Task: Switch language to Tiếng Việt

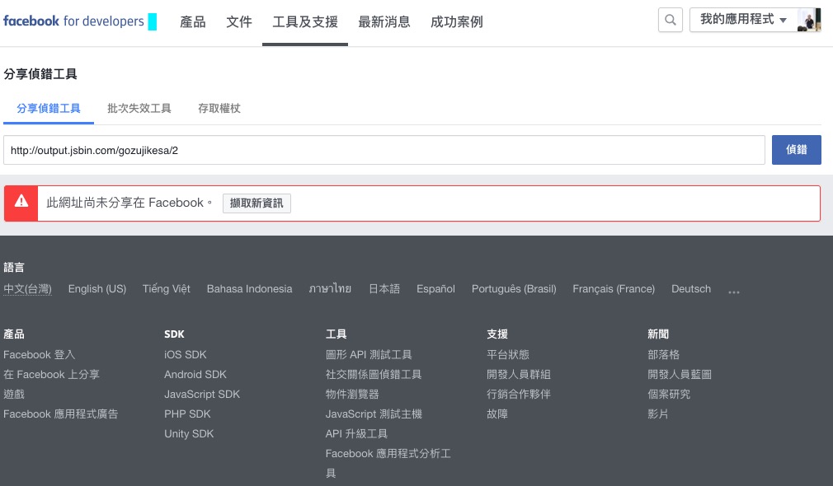Action: (167, 288)
